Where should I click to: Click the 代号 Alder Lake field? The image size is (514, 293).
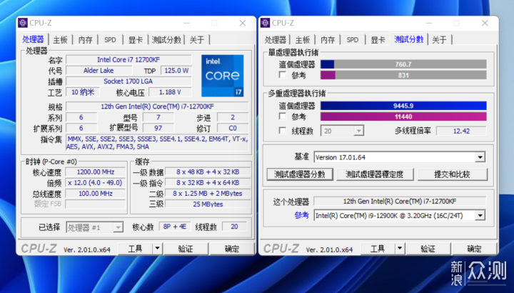[99, 70]
